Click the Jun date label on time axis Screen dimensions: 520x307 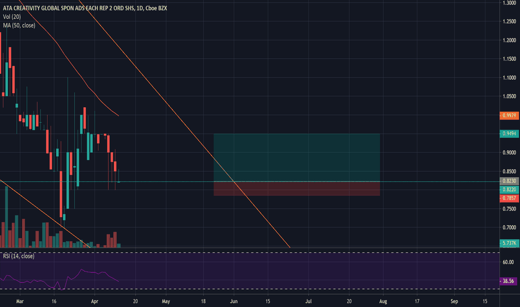234,301
